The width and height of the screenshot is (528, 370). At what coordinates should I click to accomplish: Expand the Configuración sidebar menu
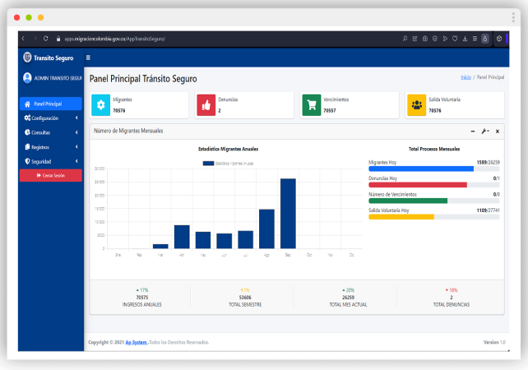51,118
